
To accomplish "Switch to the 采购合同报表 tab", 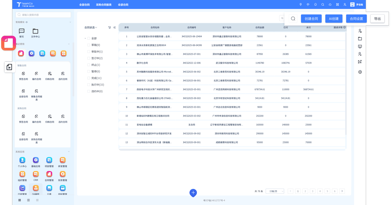I will pos(104,5).
